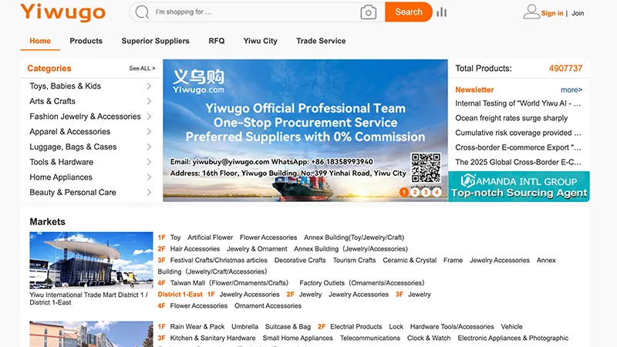Click Kitchen & Sanitary Hardware link

pos(213,338)
